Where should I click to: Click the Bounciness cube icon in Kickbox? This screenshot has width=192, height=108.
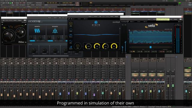click(x=55, y=31)
